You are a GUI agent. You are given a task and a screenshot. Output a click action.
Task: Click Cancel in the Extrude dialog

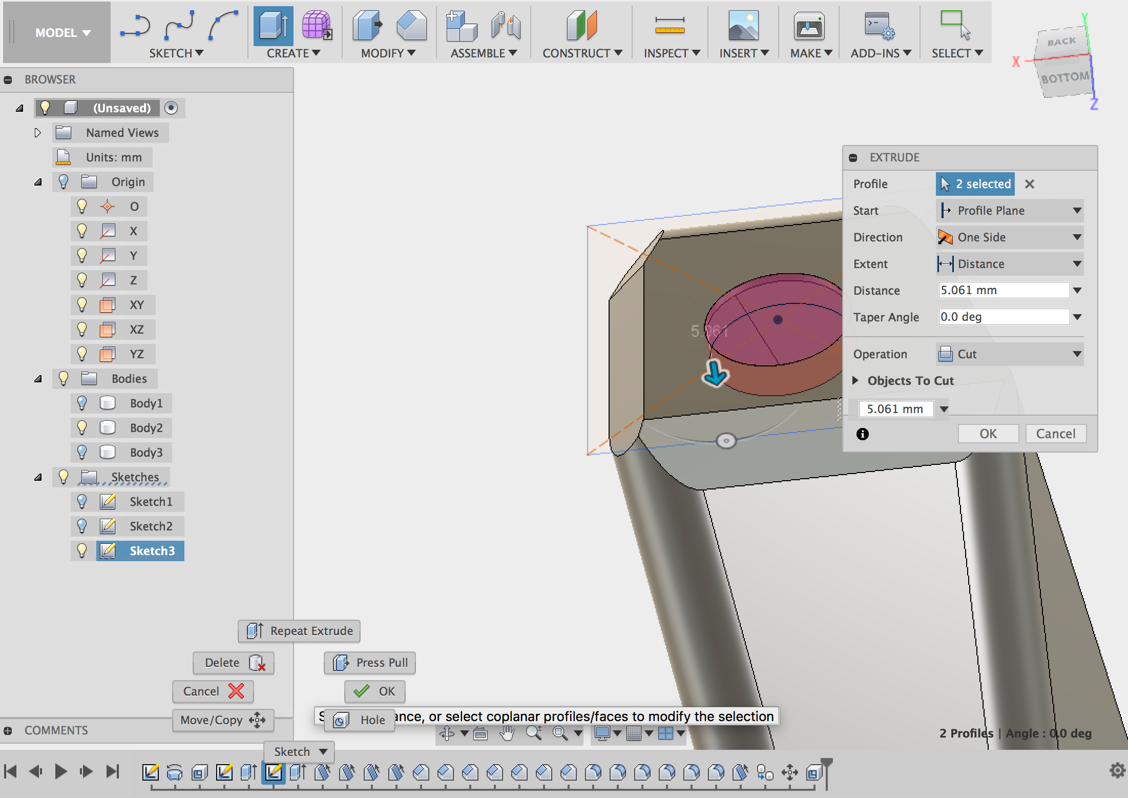pyautogui.click(x=1056, y=434)
